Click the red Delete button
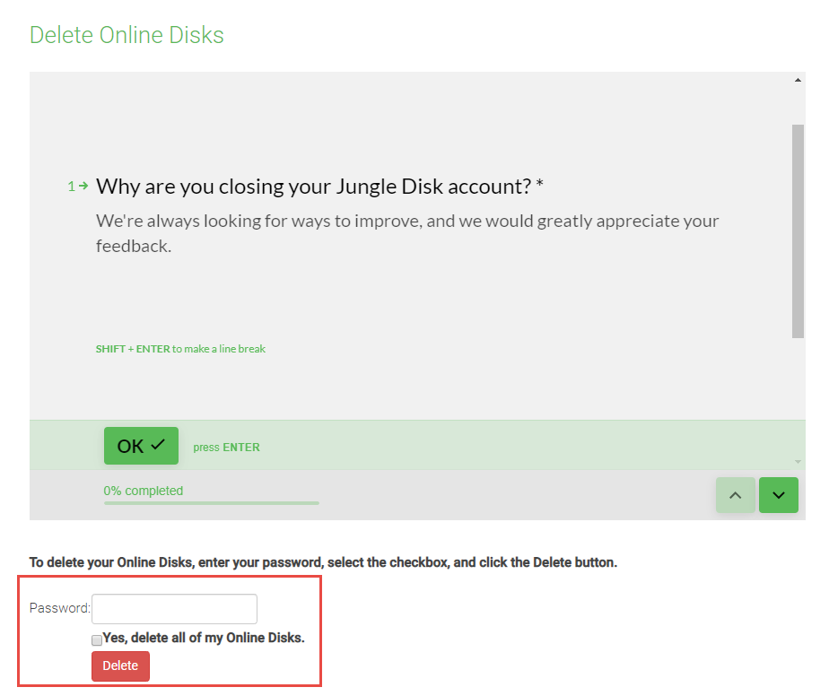The height and width of the screenshot is (696, 829). click(x=119, y=666)
